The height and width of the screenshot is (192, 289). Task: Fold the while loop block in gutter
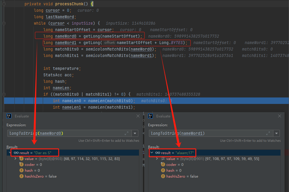pos(4,23)
